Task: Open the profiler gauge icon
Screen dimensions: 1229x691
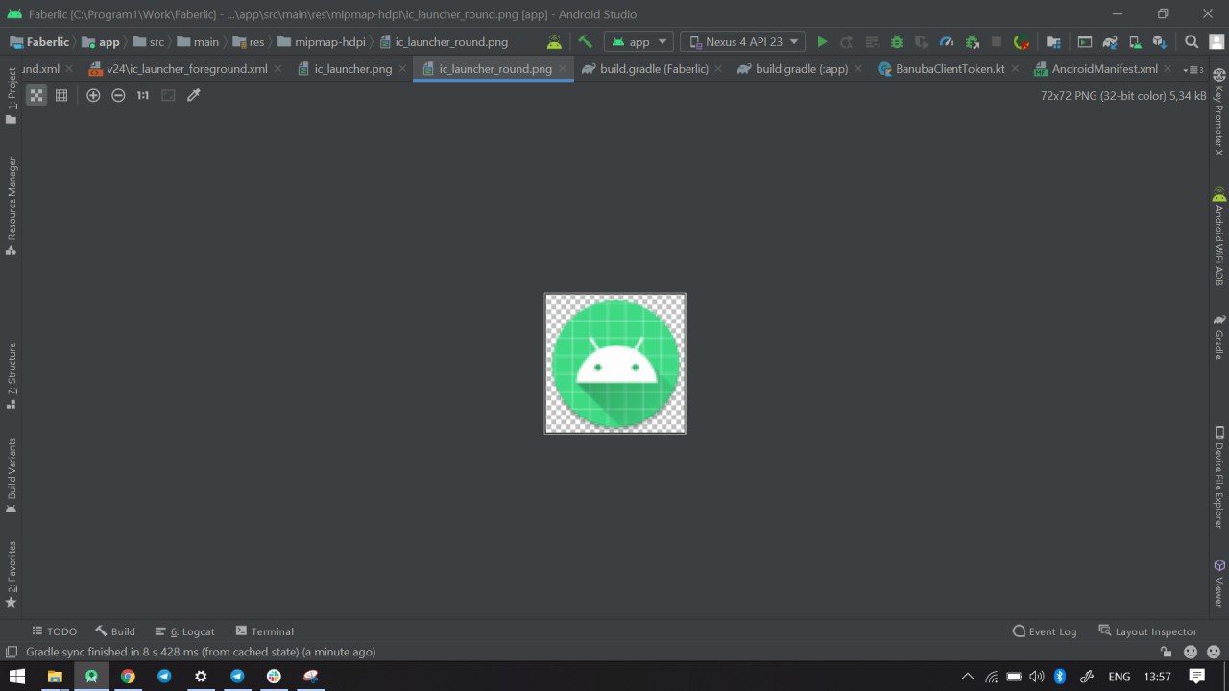Action: coord(947,41)
